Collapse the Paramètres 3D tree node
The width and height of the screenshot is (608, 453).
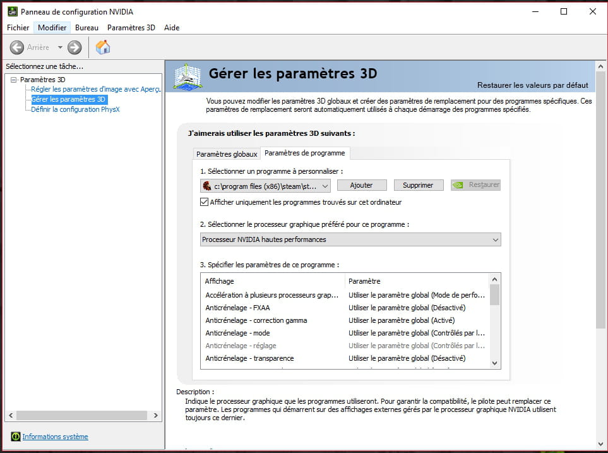(13, 80)
